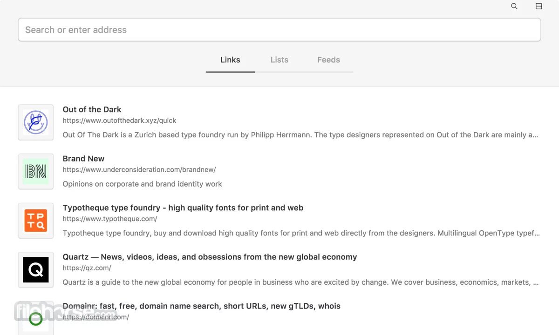Toggle the panel layout icon

(x=539, y=7)
